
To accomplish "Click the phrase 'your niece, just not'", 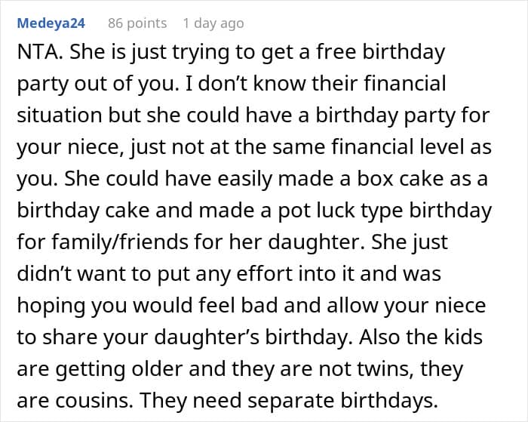I will click(x=111, y=147).
